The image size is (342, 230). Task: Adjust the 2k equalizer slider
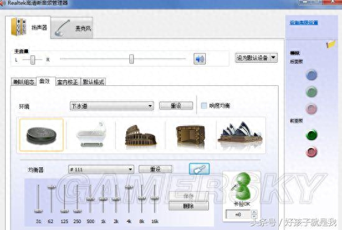pos(116,199)
